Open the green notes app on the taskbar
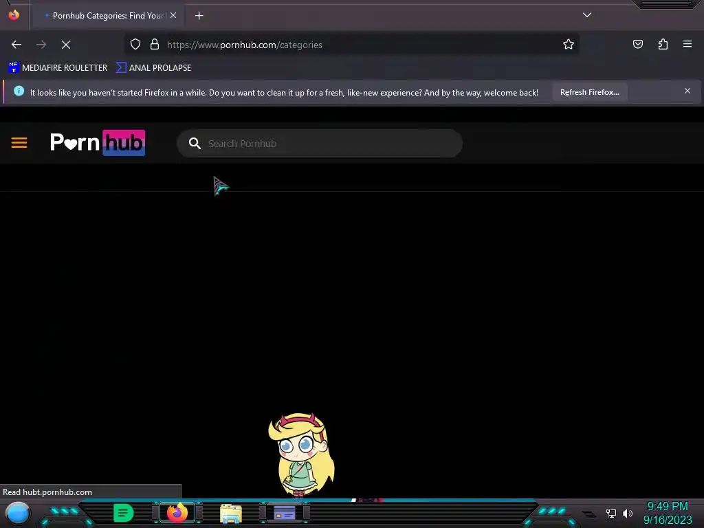This screenshot has width=704, height=528. pyautogui.click(x=124, y=513)
